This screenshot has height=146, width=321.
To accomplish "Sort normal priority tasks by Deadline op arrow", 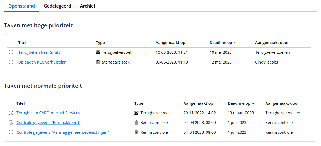I will coord(253,103).
